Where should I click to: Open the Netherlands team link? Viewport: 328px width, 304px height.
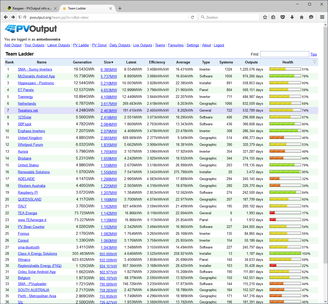27,103
